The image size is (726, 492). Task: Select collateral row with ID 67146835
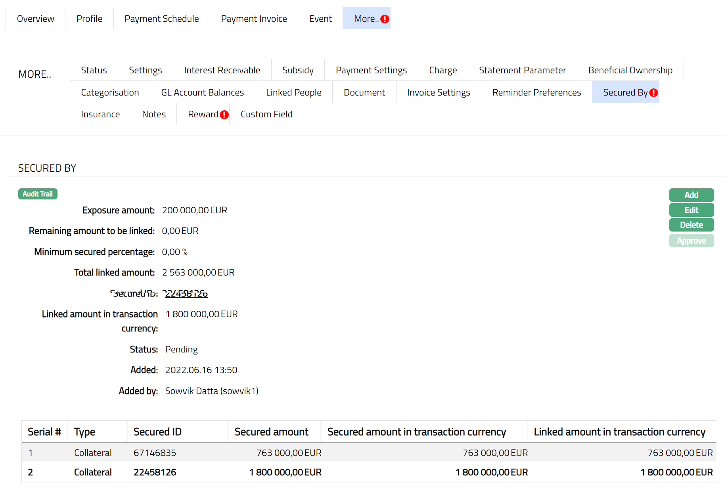[x=155, y=453]
